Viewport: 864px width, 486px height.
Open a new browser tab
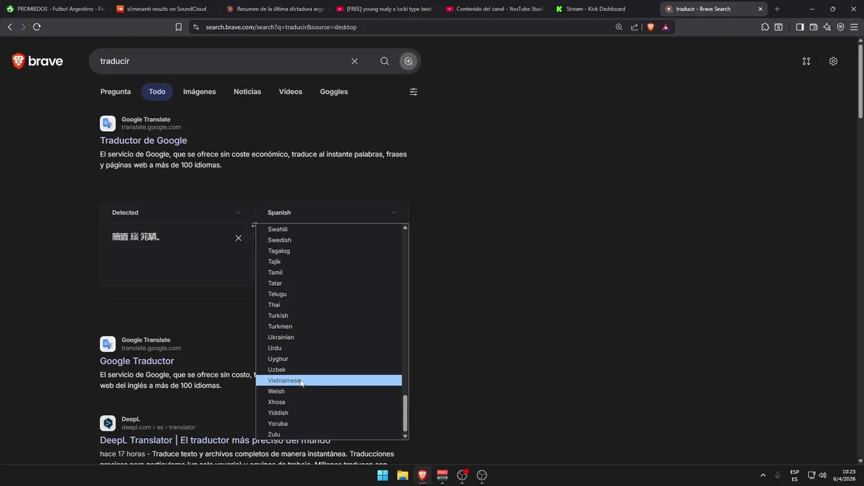pyautogui.click(x=777, y=9)
